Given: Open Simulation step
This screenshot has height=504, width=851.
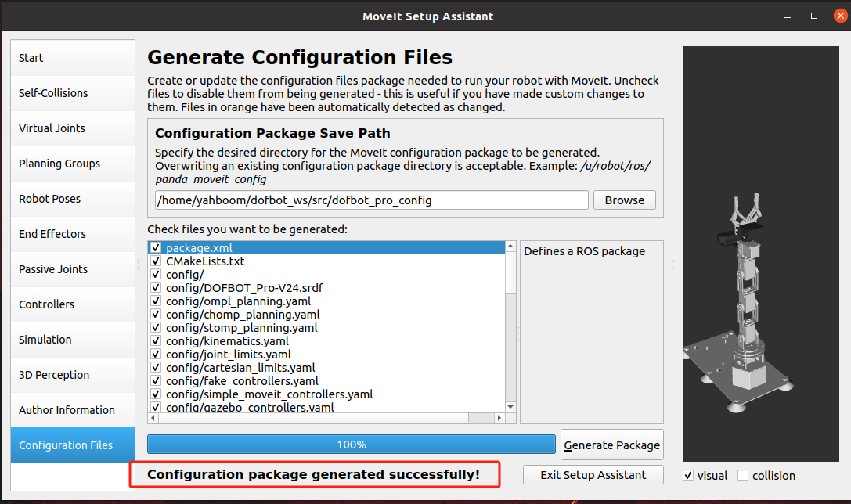Looking at the screenshot, I should pyautogui.click(x=73, y=340).
